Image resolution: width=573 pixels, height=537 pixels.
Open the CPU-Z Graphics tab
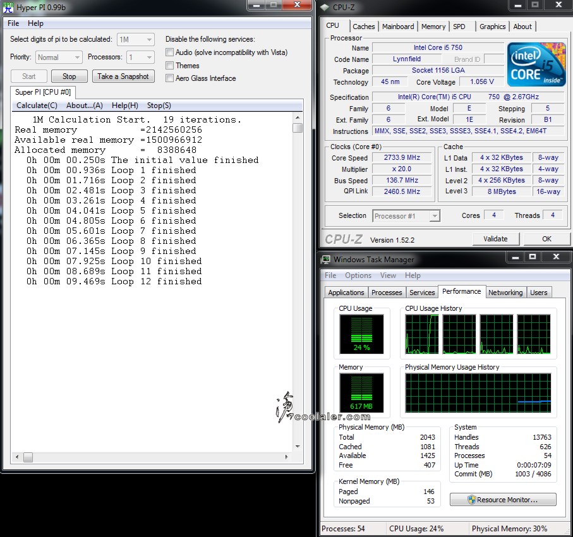pos(492,27)
